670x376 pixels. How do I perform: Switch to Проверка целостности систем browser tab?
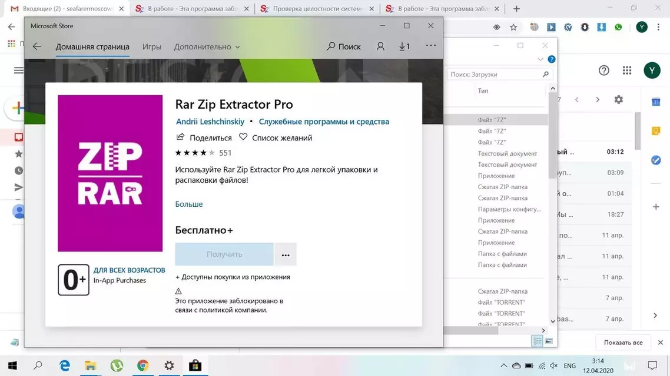pyautogui.click(x=317, y=9)
